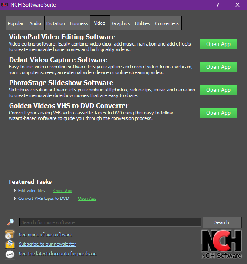247x264 pixels.
Task: Click the newsletter envelope icon
Action: click(10, 244)
